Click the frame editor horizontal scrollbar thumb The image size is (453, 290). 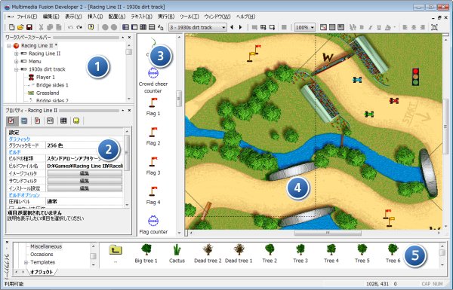point(328,233)
